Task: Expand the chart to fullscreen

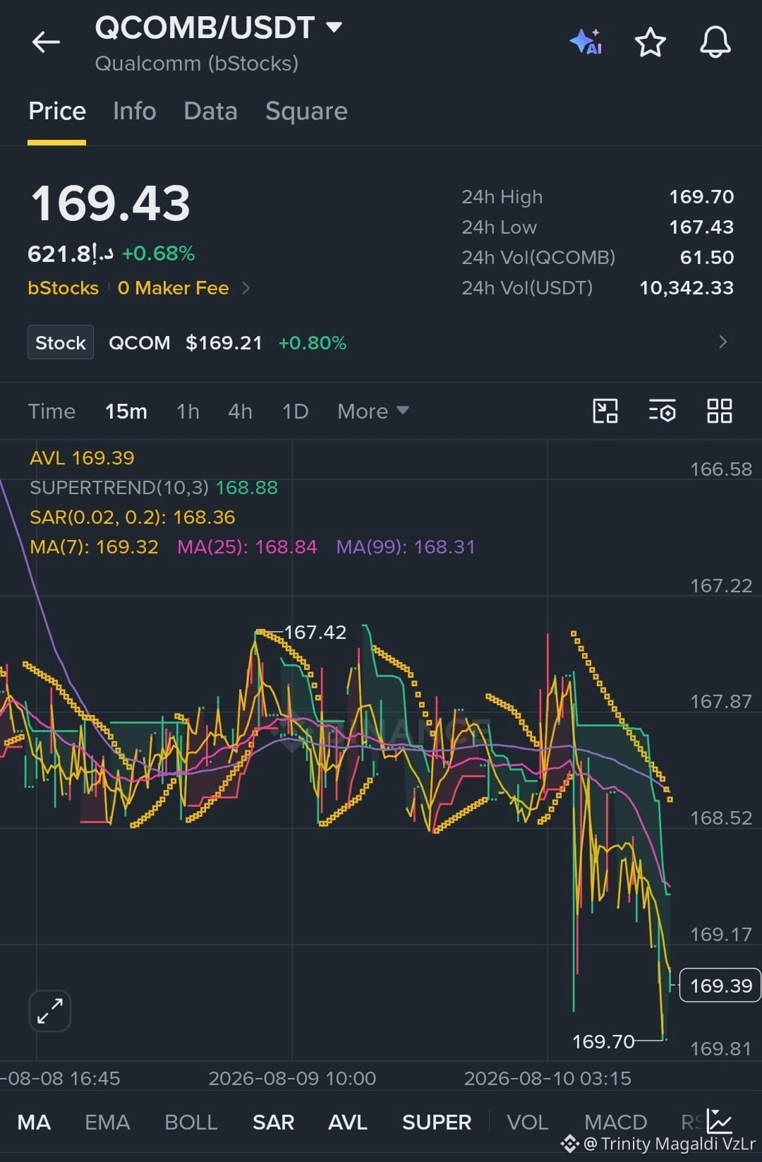Action: pyautogui.click(x=50, y=1011)
